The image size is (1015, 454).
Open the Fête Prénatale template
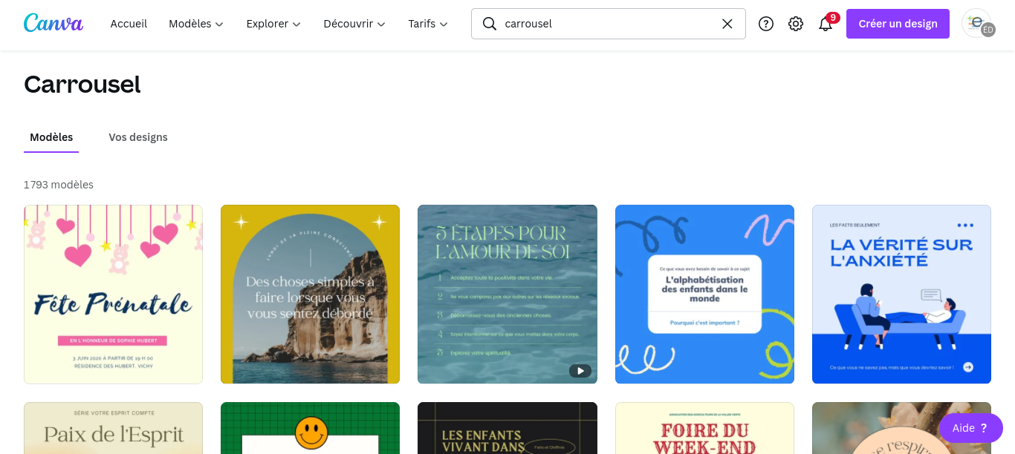[113, 295]
